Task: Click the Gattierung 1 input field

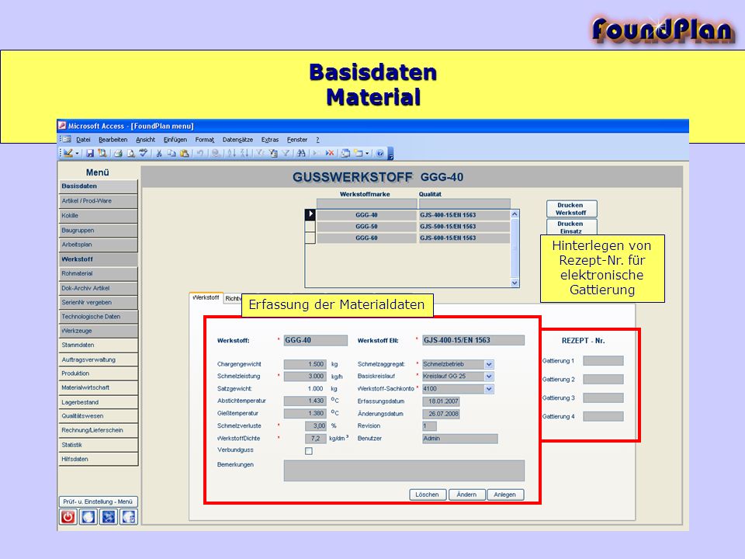Action: tap(604, 361)
